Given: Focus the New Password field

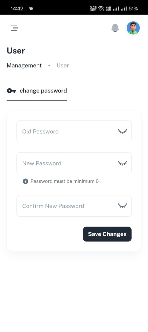Looking at the screenshot, I should click(x=74, y=163).
